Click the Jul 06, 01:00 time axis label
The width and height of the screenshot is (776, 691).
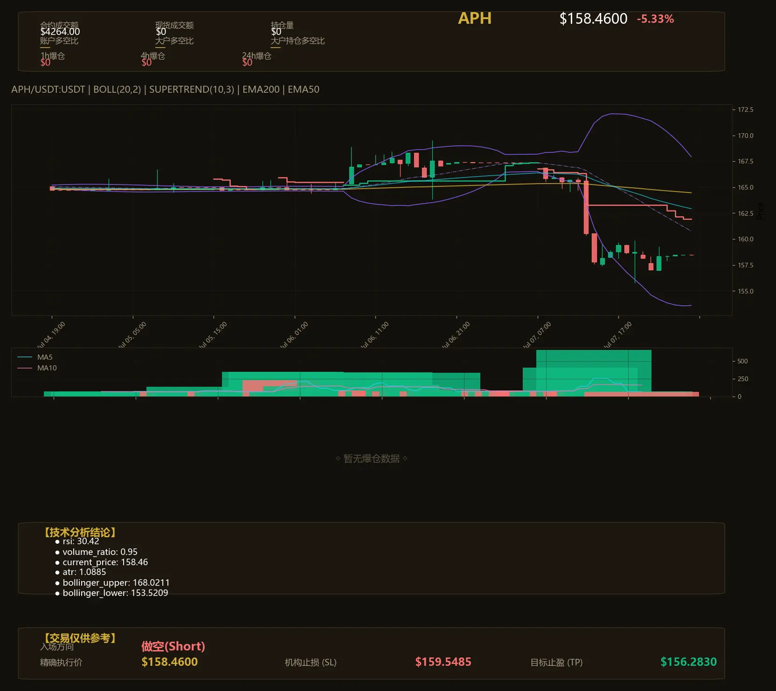point(294,335)
